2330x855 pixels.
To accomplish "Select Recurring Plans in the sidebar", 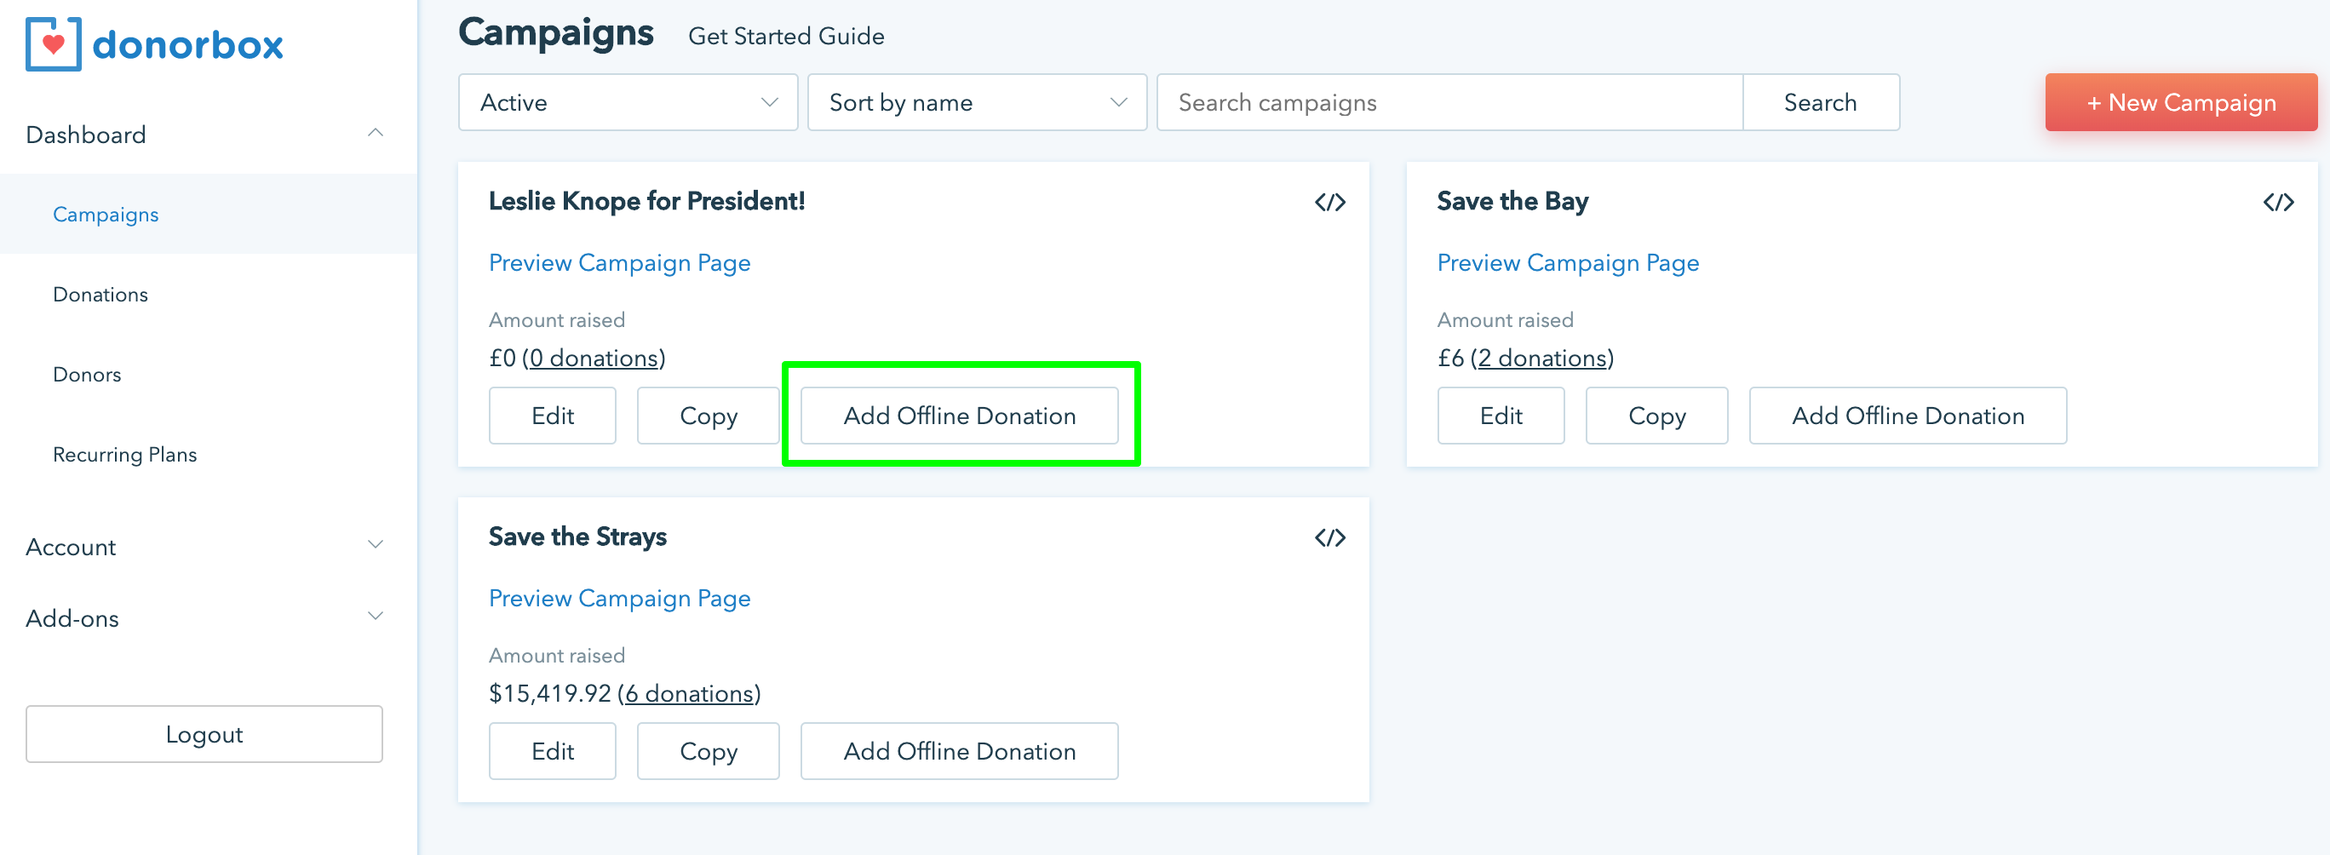I will click(125, 454).
